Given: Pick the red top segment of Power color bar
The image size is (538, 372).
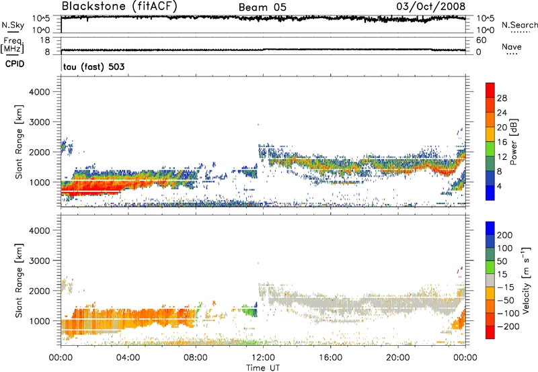Looking at the screenshot, I should pyautogui.click(x=490, y=90).
